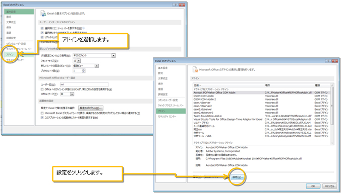This screenshot has height=193, width=341.
Task: Click the add-ins list scrollbar down arrow
Action: [332, 143]
